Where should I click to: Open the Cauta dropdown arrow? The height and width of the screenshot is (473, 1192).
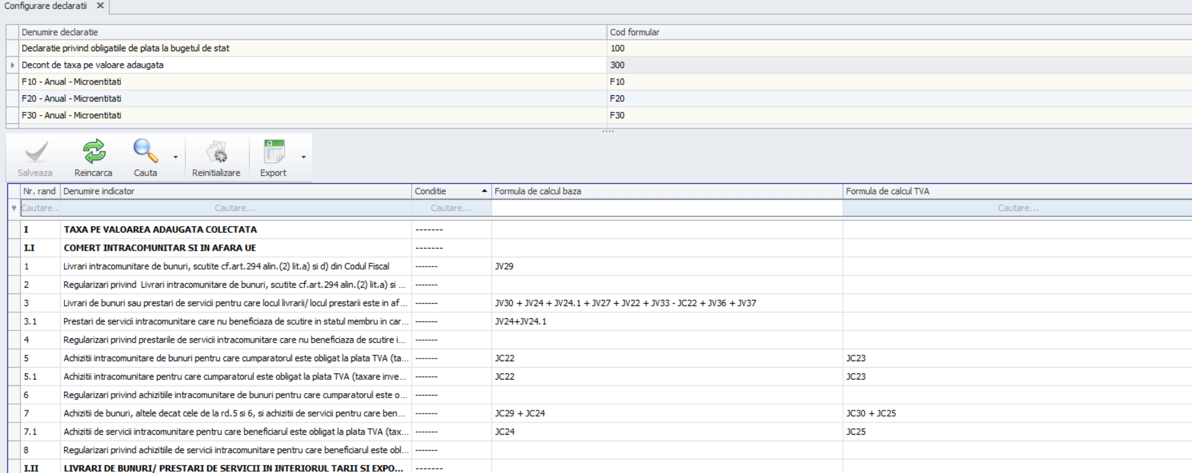(x=175, y=157)
